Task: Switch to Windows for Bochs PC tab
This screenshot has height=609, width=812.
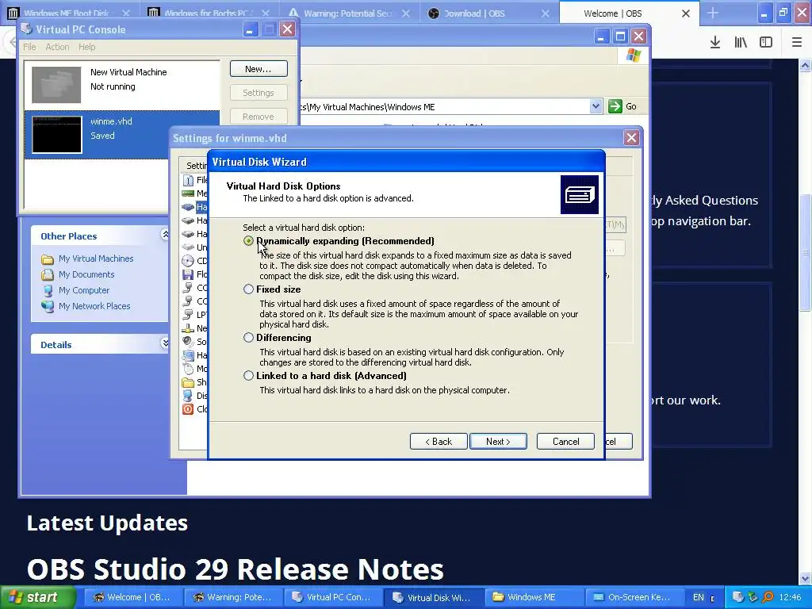Action: [207, 13]
